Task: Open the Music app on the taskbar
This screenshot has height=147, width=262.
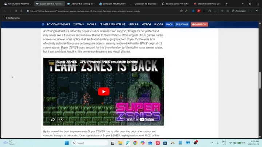Action: coord(158,143)
